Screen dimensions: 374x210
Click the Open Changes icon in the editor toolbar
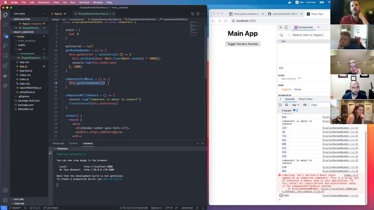(193, 14)
